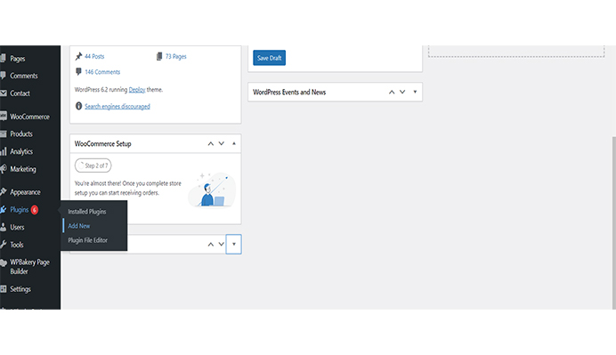
Task: Click the Save Draft button
Action: pos(269,58)
